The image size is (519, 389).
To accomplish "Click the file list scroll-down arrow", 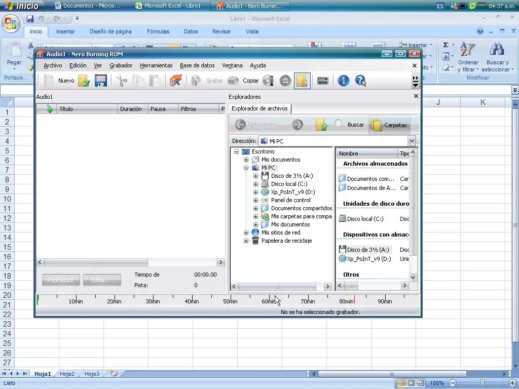I will click(x=413, y=277).
